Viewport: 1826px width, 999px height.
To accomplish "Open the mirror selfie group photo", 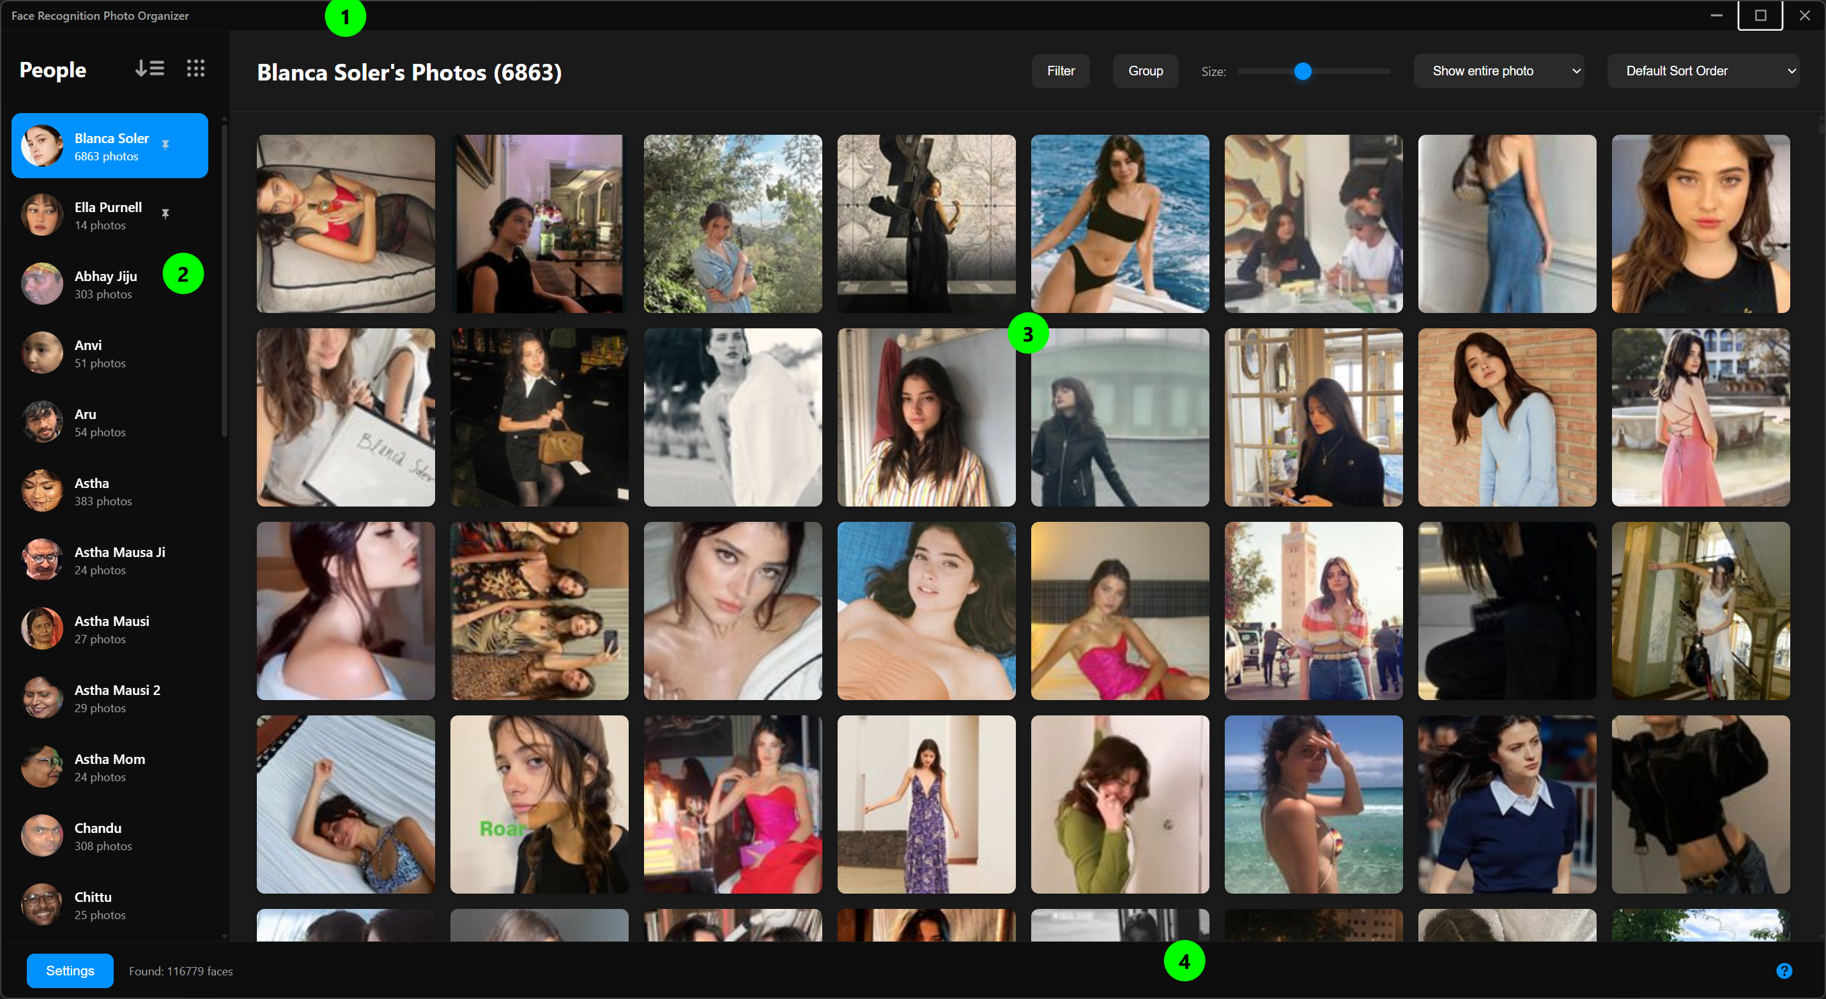I will [539, 611].
